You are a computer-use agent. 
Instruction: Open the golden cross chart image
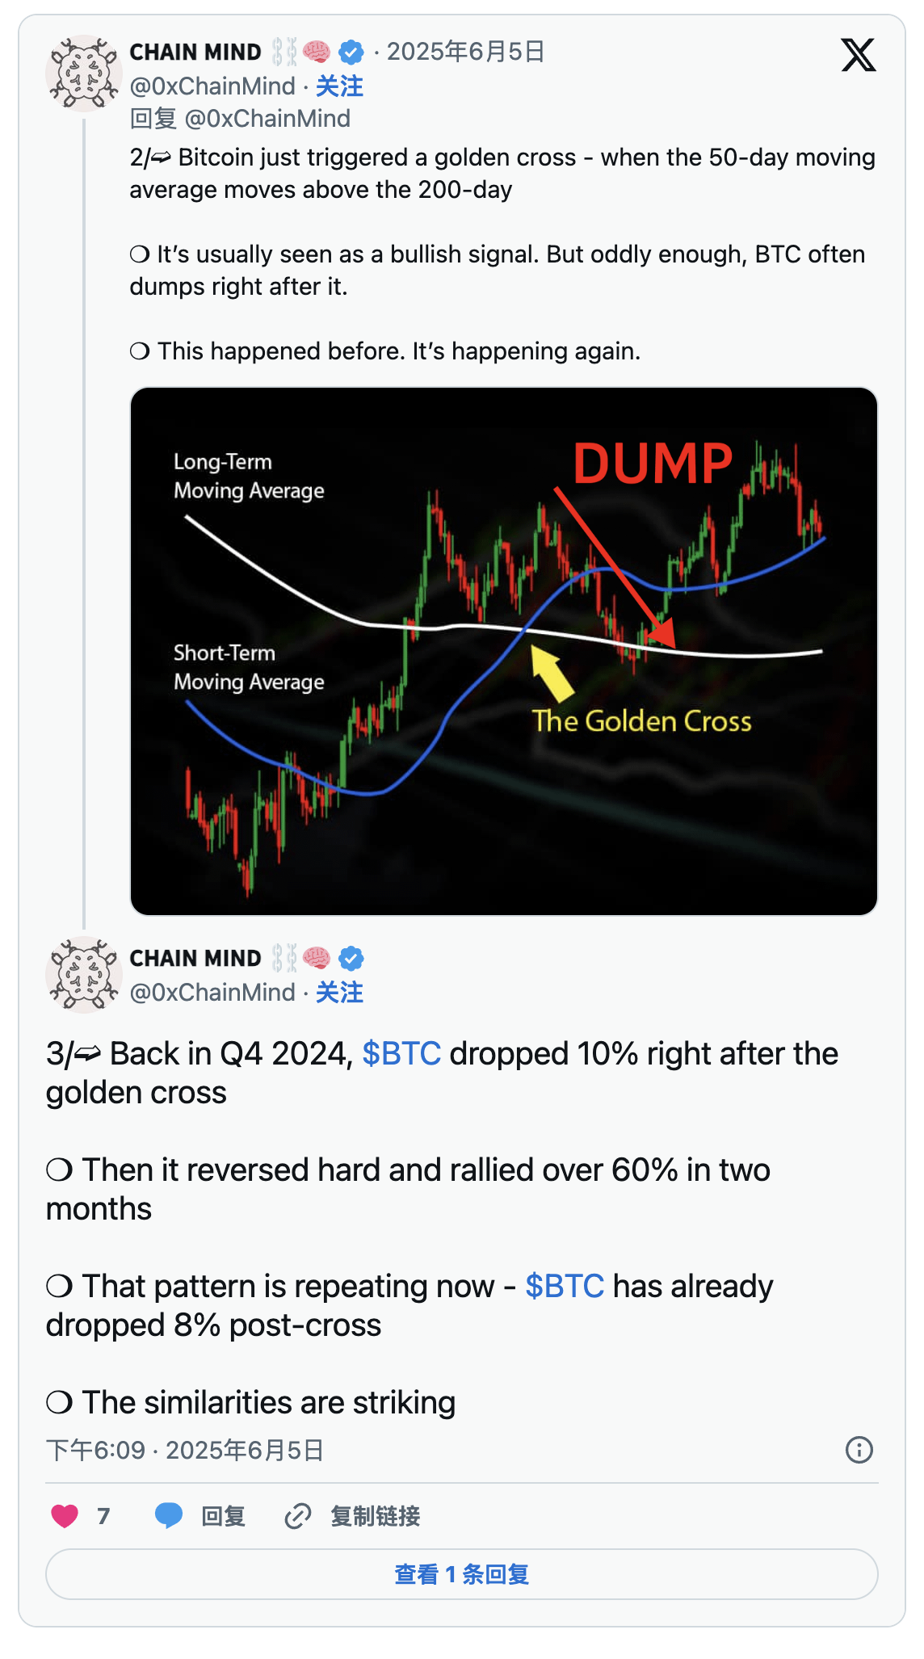point(504,651)
